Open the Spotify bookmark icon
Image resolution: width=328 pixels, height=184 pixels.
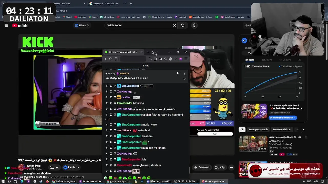pos(217,17)
